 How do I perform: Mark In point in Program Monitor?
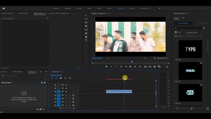pyautogui.click(x=111, y=67)
